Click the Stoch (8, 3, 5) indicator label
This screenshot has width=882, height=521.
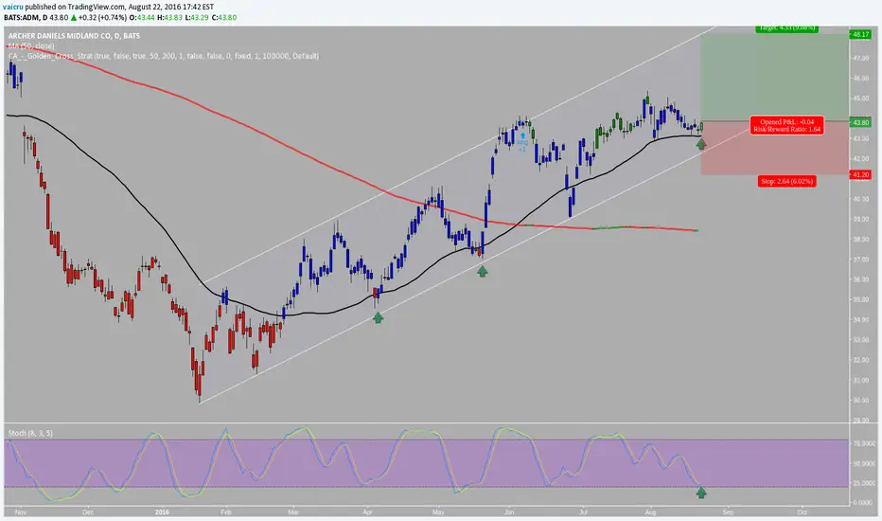tap(30, 433)
